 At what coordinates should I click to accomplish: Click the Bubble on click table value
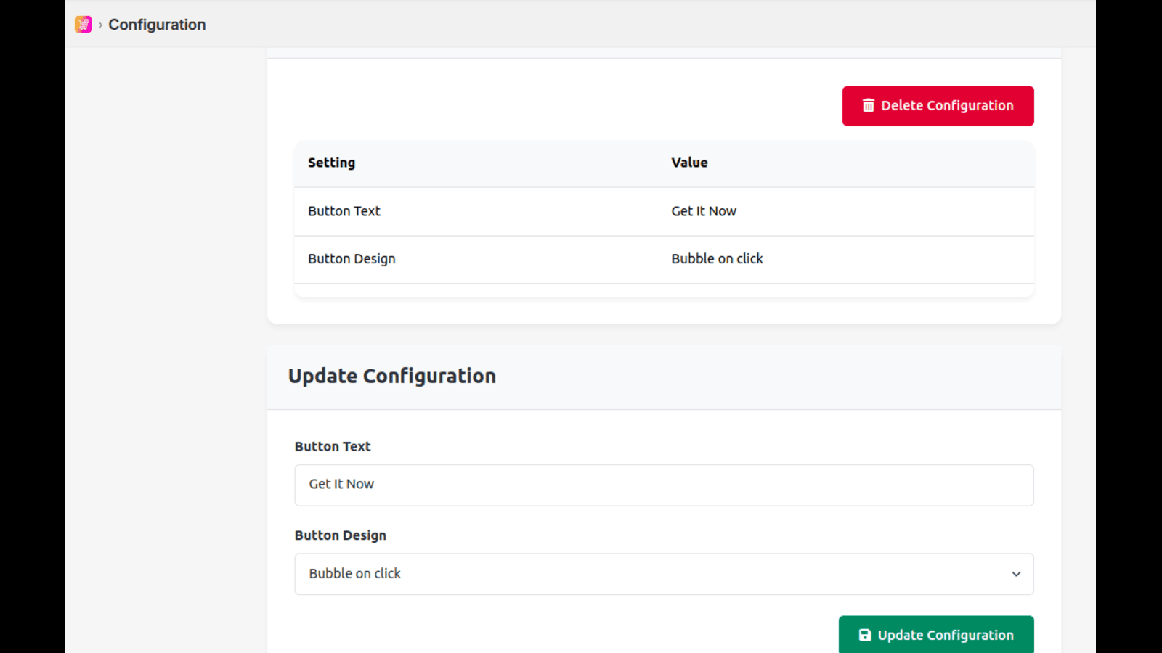click(717, 259)
